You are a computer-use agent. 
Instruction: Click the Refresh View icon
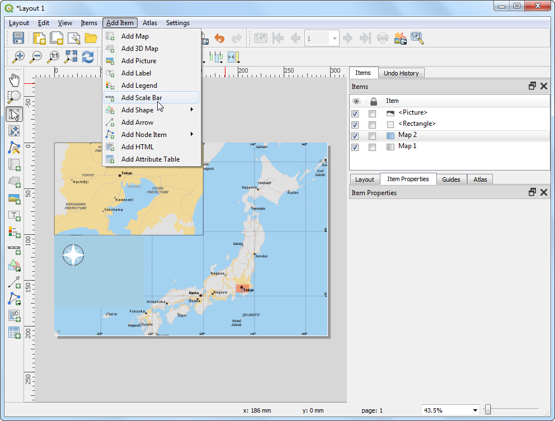88,56
